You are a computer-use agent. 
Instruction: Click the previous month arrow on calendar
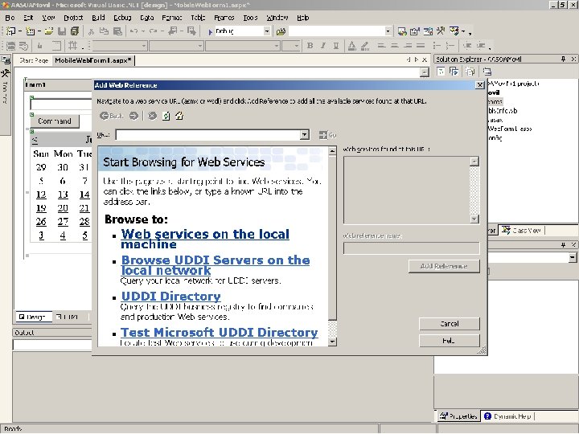tap(35, 140)
